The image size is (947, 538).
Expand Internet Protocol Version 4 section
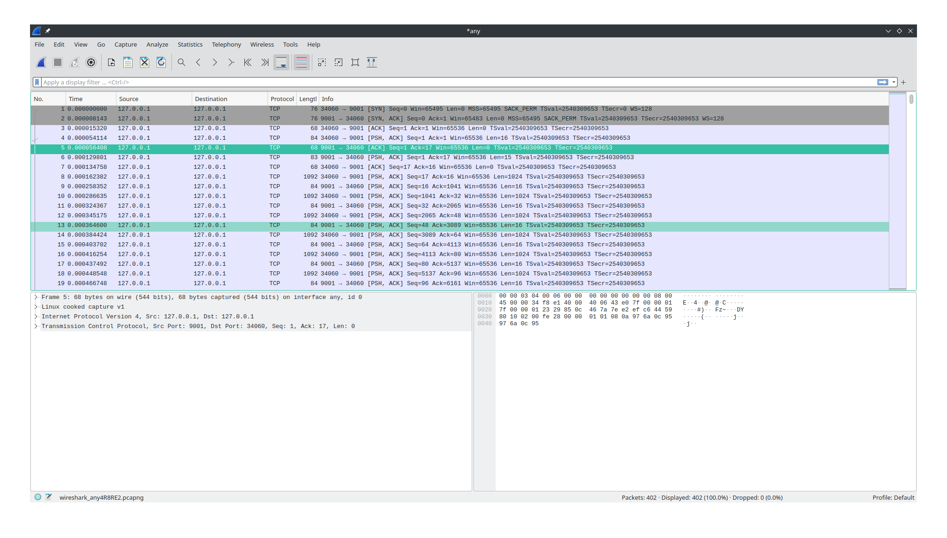pos(36,317)
